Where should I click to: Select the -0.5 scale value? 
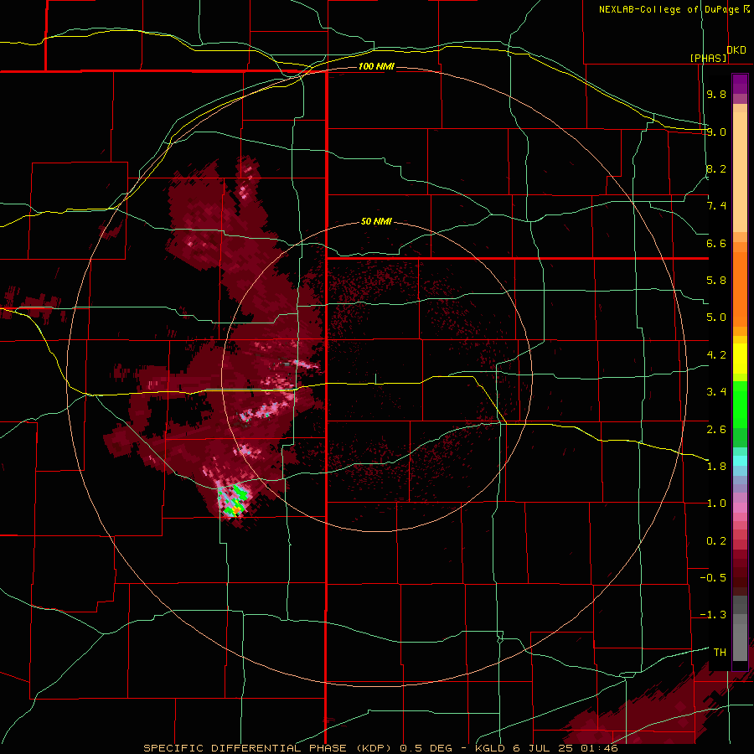point(713,578)
